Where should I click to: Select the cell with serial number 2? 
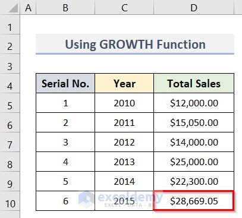[x=65, y=122]
